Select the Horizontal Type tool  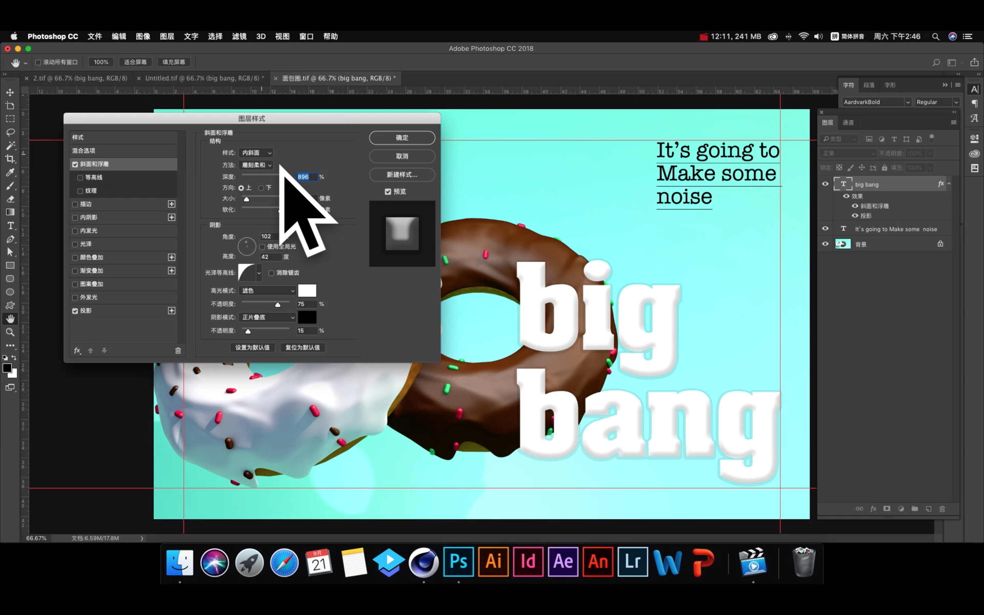(x=10, y=225)
